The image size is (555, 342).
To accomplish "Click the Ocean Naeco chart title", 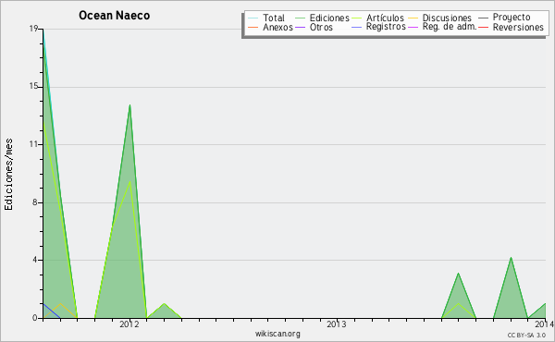I will pos(115,16).
